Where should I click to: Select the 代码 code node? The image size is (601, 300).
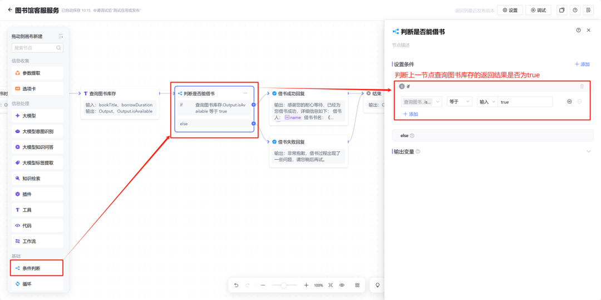(37, 225)
